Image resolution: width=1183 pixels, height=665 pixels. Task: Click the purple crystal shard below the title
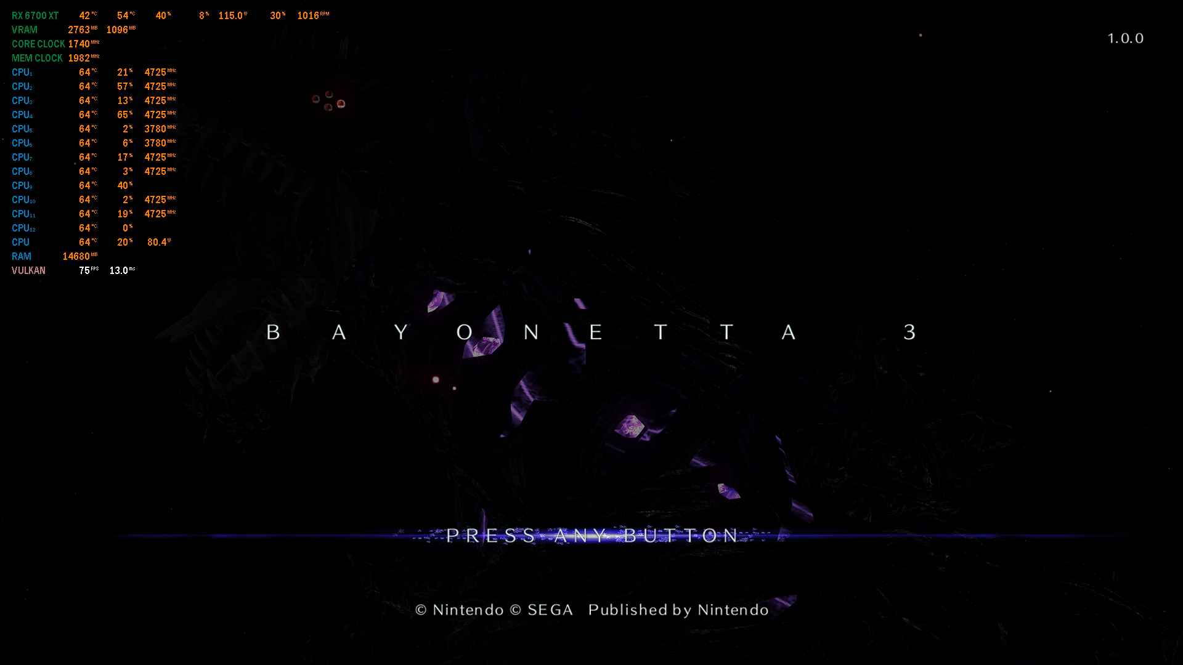pos(630,425)
